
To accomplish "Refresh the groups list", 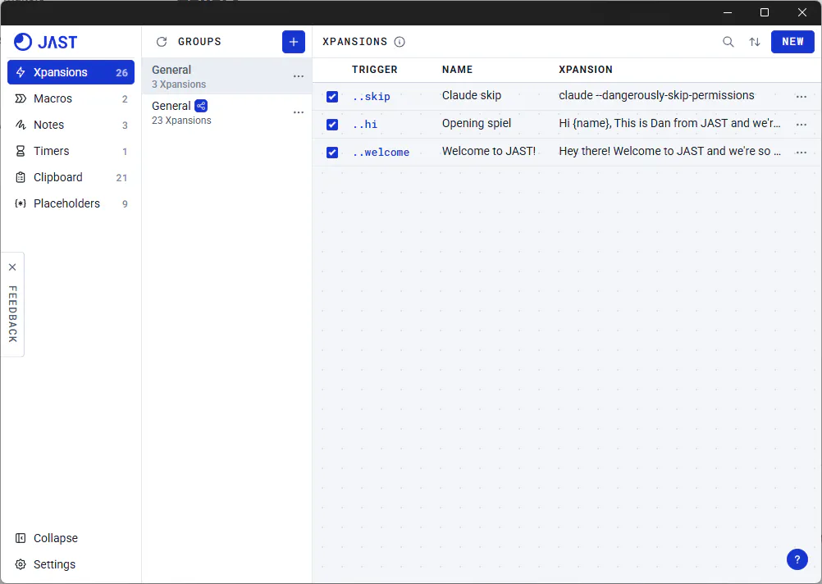I will pos(162,42).
